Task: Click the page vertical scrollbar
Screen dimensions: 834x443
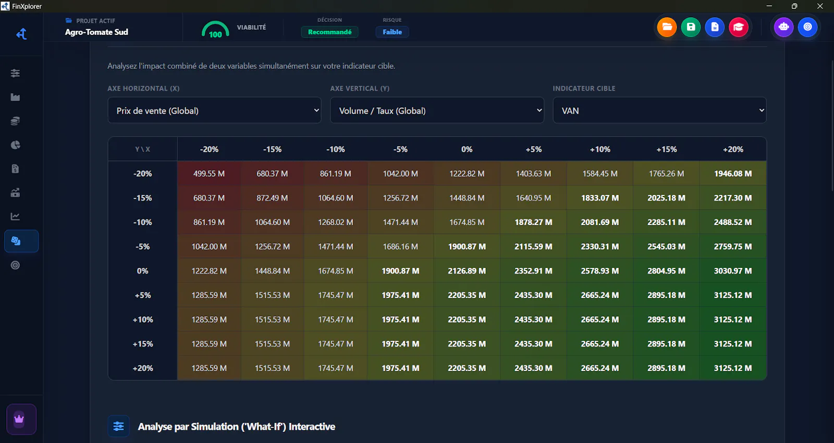Action: pyautogui.click(x=831, y=125)
